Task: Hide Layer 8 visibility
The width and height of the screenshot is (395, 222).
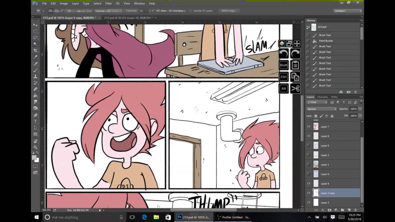Action: 309,136
